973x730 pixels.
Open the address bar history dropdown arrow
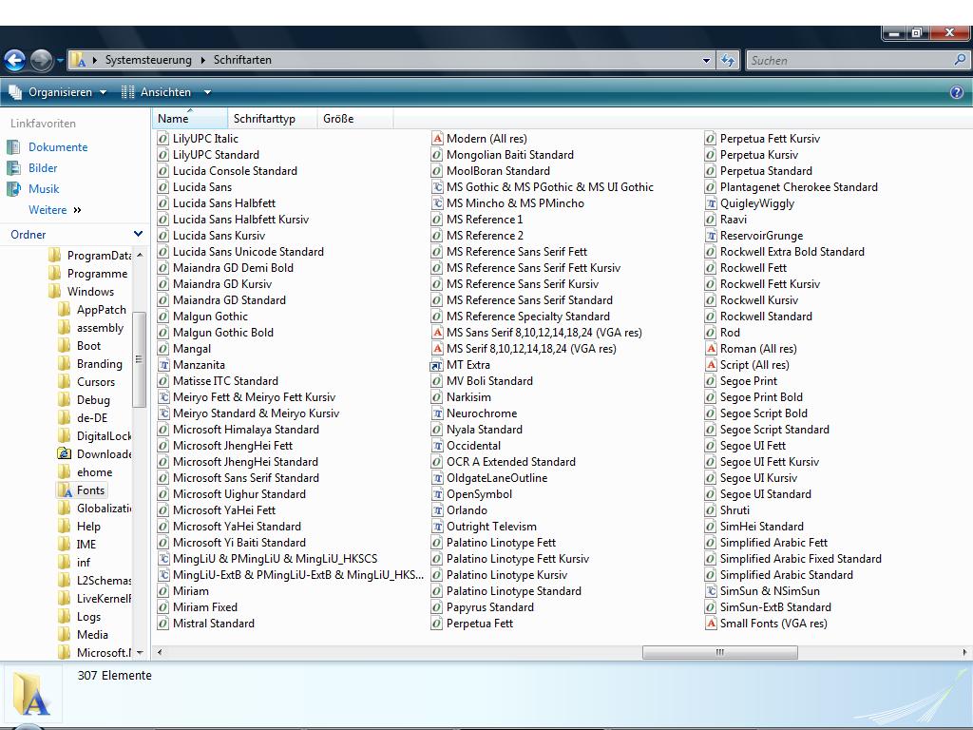tap(706, 60)
